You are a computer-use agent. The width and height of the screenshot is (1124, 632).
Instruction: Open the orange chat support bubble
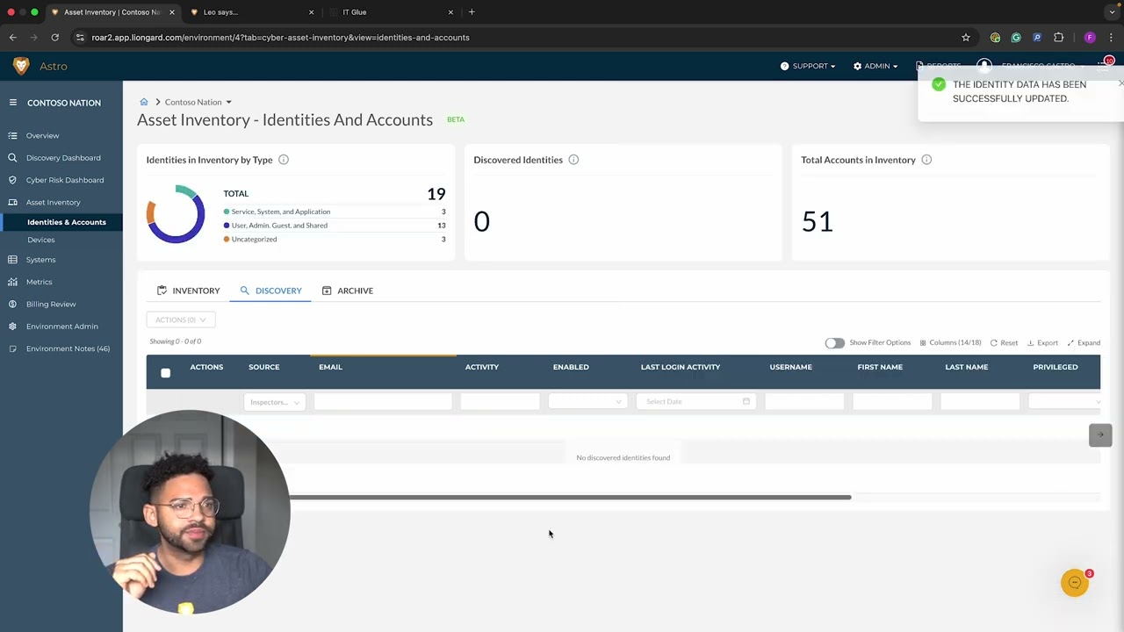[1075, 583]
